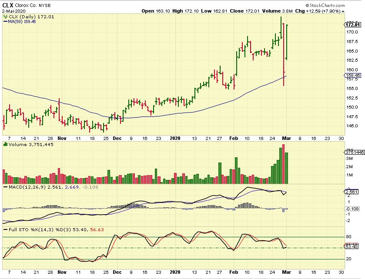Click the Feb label on the bottom stochastic date axis
Viewport: 365px width, 279px height.
pyautogui.click(x=234, y=272)
